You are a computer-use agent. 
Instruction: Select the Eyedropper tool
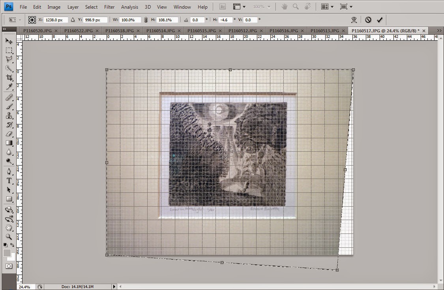pos(9,87)
